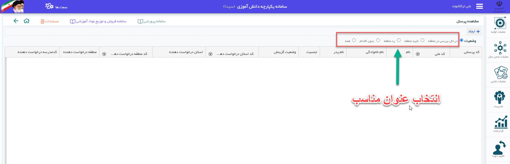510x164 pixels.
Task: Open the عملیات ضمن سال sidebar icon
Action: tap(500, 49)
